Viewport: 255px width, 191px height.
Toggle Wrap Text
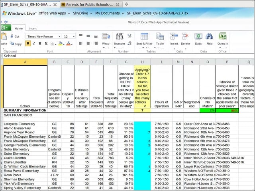[x=106, y=39]
